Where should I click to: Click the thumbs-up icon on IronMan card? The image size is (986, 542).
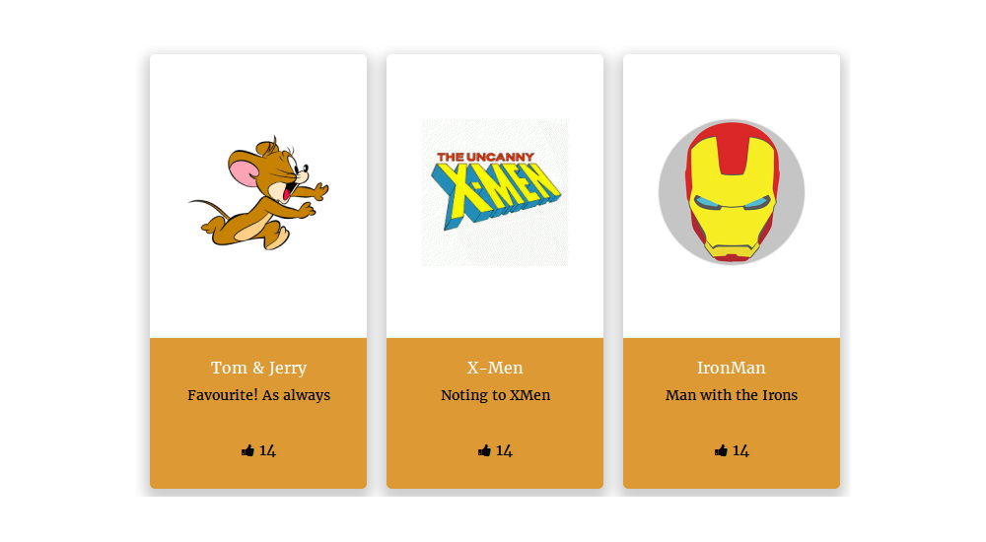tap(721, 450)
